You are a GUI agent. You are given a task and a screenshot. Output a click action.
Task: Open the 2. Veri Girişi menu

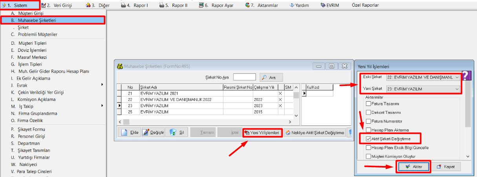tap(56, 5)
